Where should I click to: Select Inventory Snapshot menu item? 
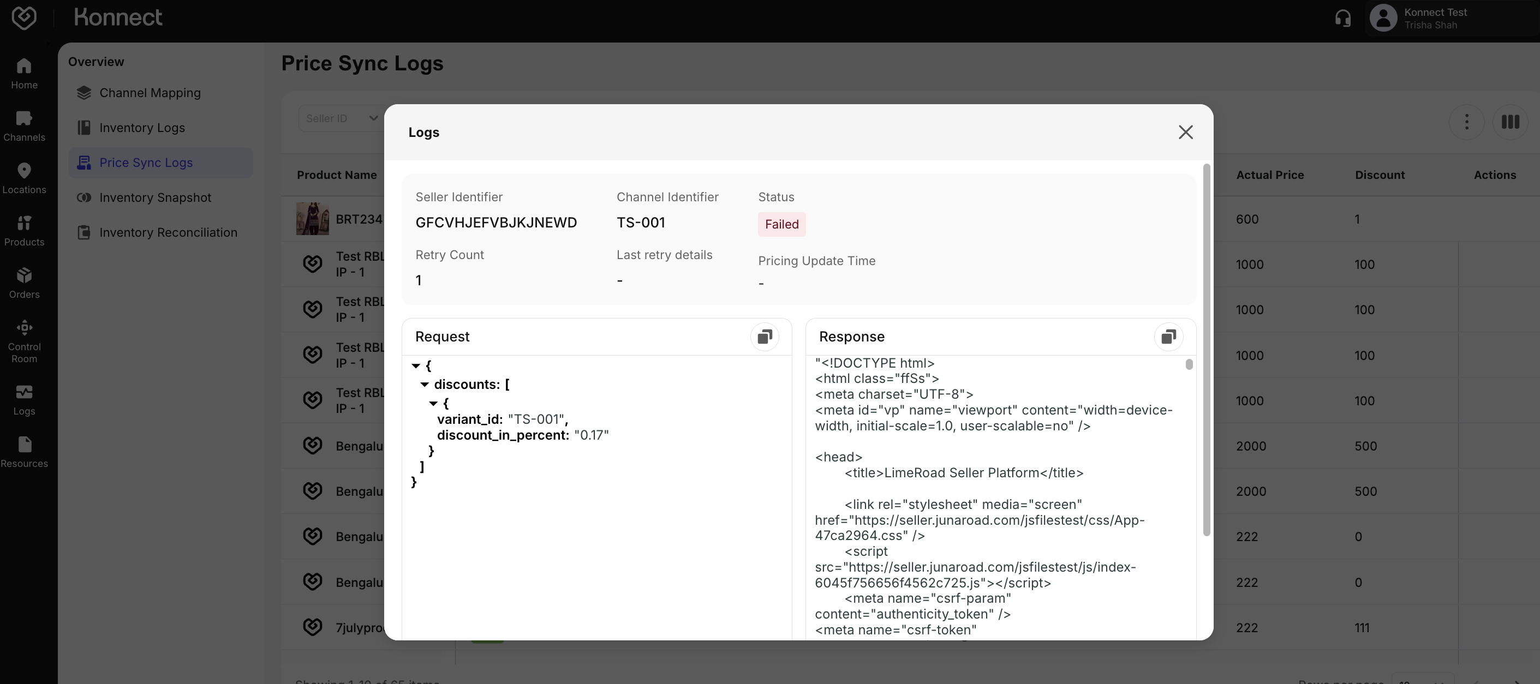tap(160, 198)
